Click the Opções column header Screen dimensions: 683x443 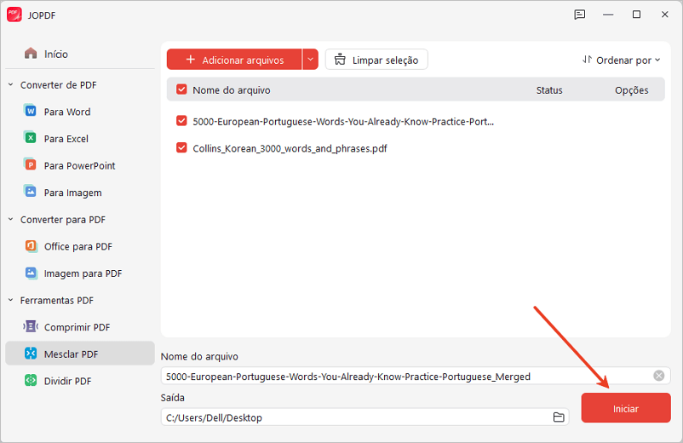coord(631,90)
